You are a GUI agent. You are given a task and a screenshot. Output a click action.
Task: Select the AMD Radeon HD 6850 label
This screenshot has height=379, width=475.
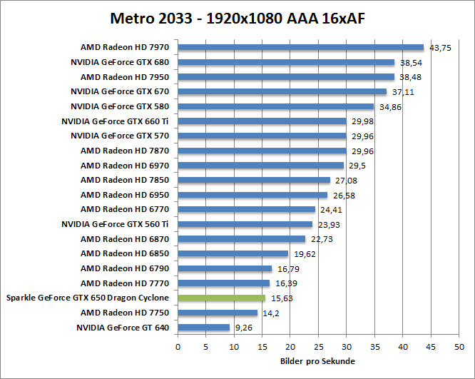coord(125,253)
